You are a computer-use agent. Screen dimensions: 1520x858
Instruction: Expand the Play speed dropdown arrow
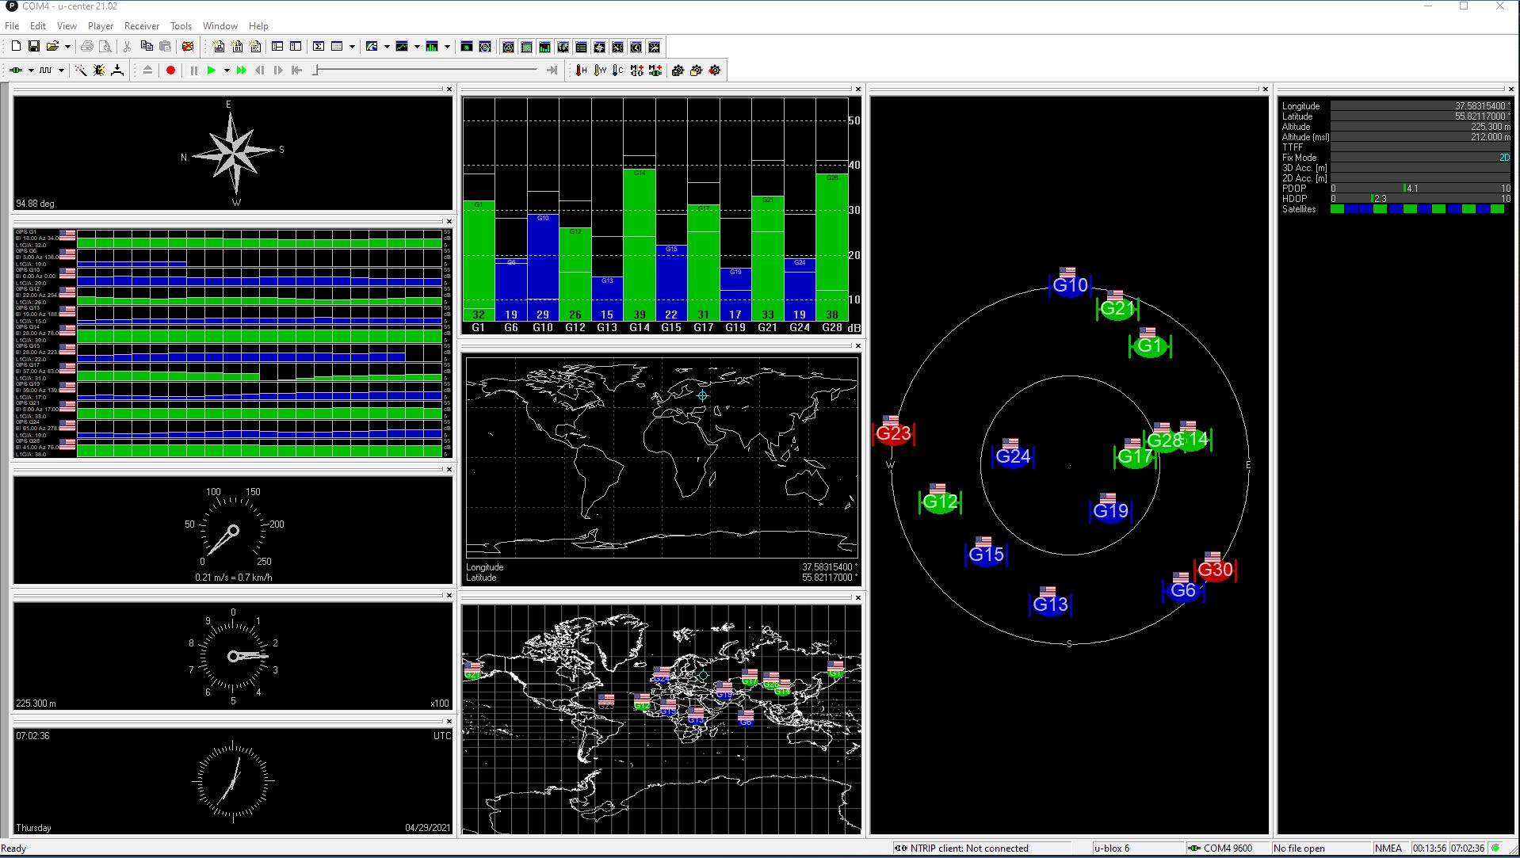pos(227,71)
